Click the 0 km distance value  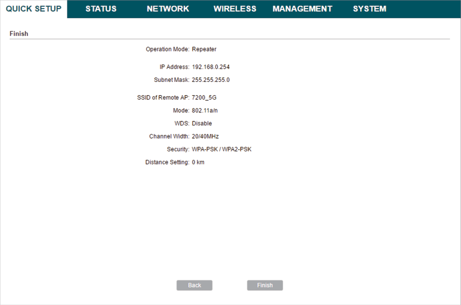tap(198, 162)
